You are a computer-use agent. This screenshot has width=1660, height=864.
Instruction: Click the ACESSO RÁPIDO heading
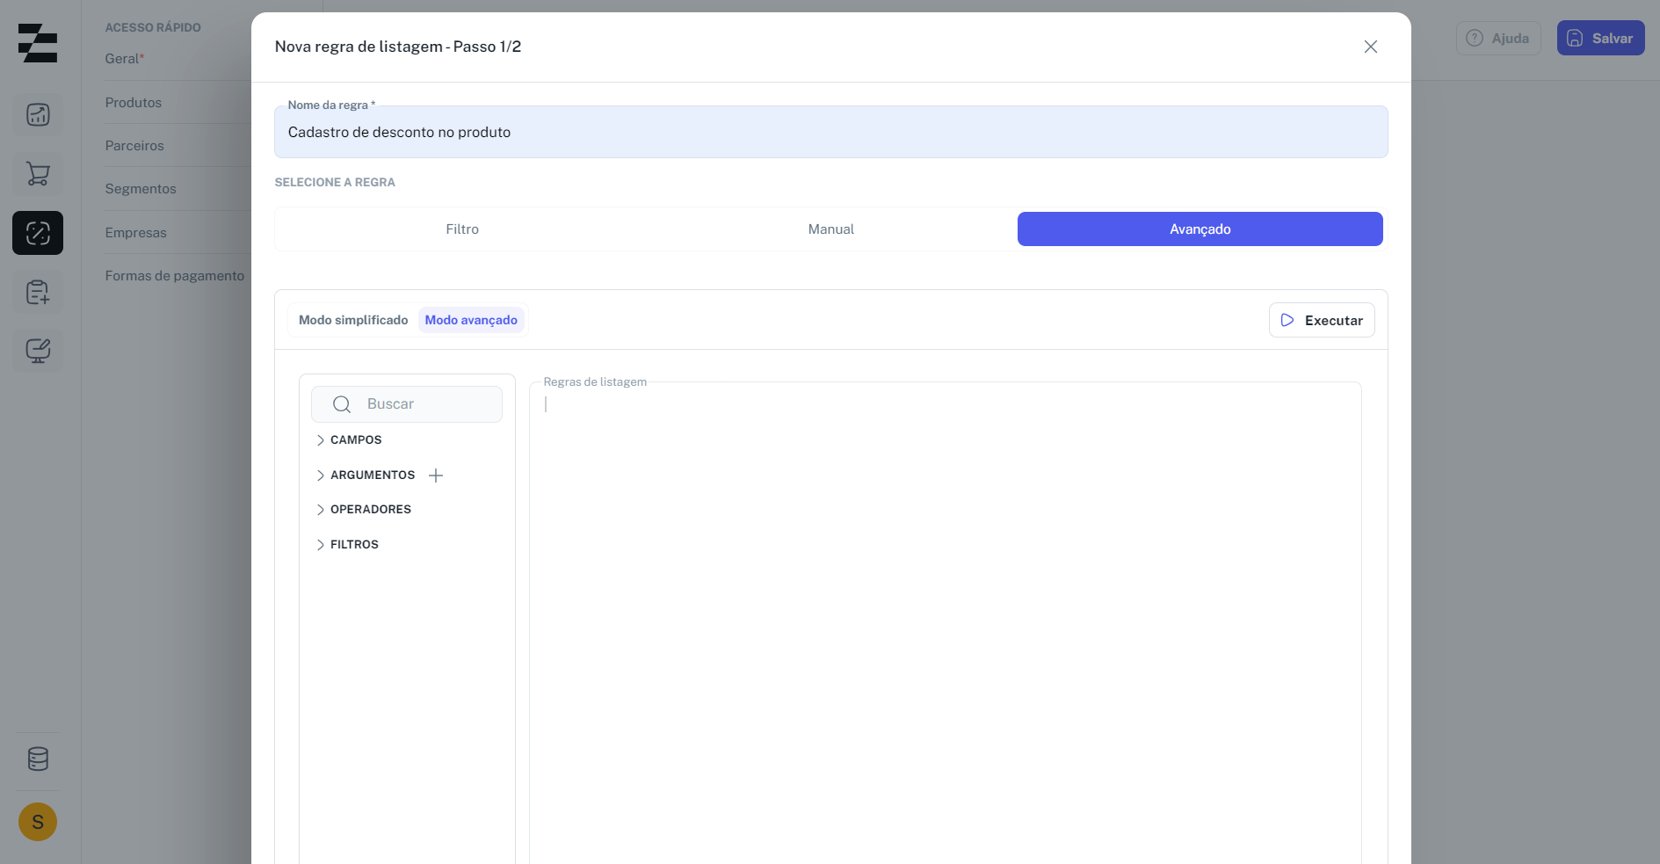pyautogui.click(x=153, y=27)
